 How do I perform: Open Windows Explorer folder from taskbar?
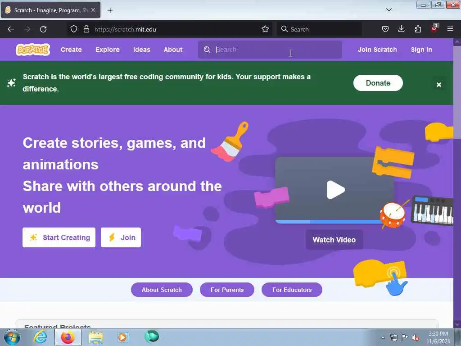pos(96,337)
